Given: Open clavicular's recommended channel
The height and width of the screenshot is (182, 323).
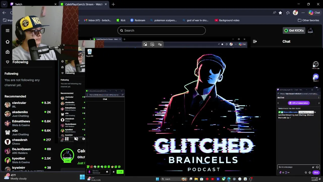Looking at the screenshot, I should click(x=28, y=105).
